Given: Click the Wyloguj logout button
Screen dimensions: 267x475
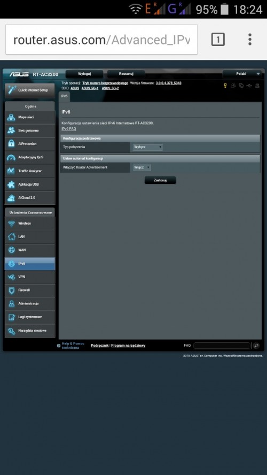Looking at the screenshot, I should point(84,74).
